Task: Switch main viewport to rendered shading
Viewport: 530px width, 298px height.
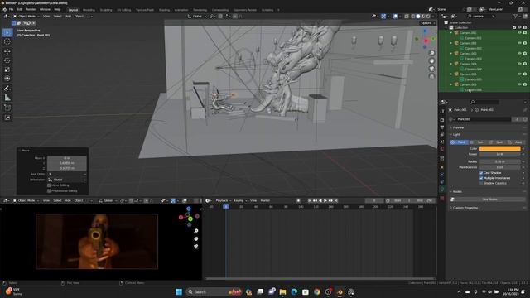Action: (x=428, y=17)
